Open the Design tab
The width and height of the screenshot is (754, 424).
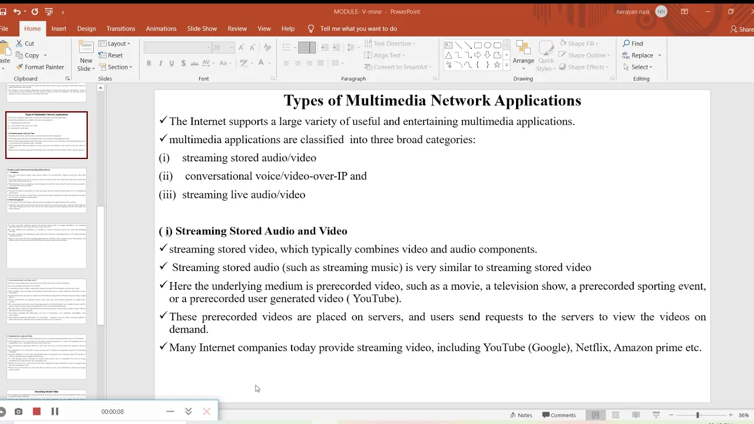coord(86,28)
